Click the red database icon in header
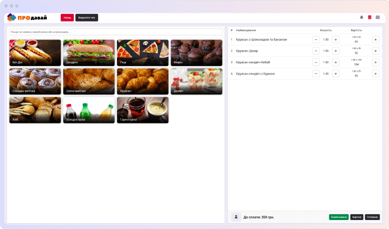This screenshot has height=229, width=389. 369,17
